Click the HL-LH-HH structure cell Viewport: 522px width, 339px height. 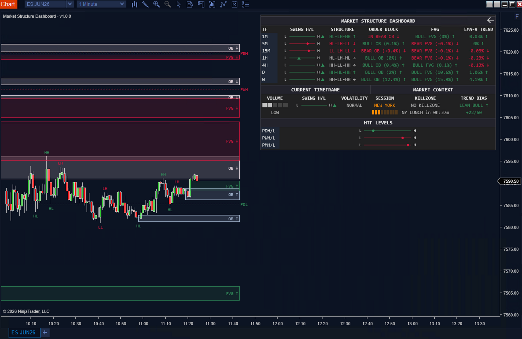[342, 36]
